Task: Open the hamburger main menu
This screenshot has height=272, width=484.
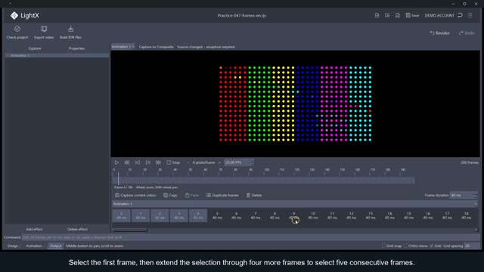Action: click(470, 15)
